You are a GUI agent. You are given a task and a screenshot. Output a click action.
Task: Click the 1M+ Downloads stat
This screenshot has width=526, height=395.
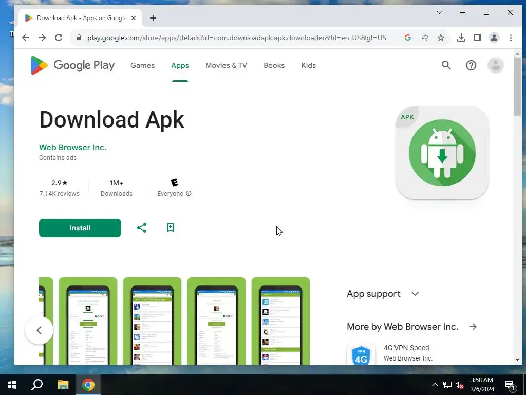coord(117,188)
